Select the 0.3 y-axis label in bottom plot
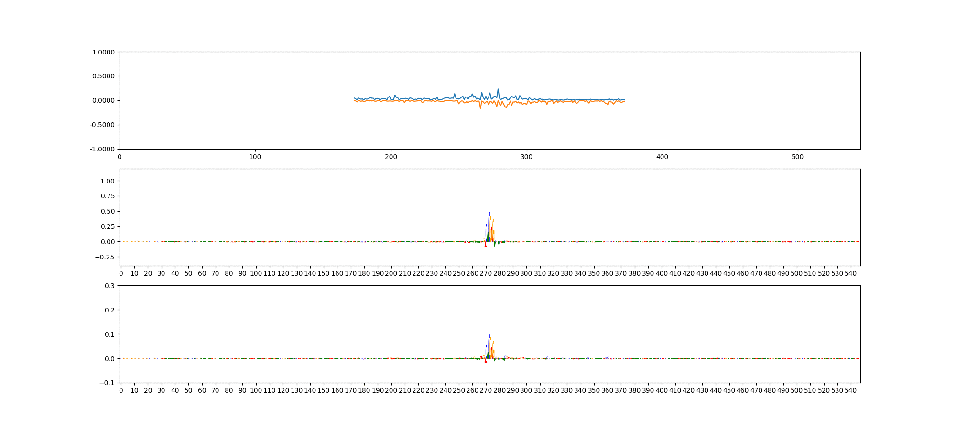 (x=109, y=286)
